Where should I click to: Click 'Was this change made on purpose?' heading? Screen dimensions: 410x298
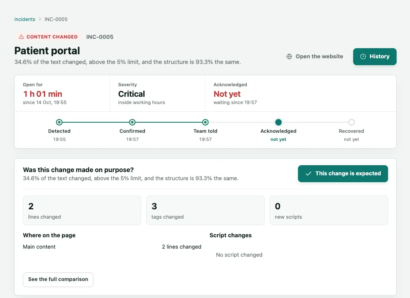(78, 170)
